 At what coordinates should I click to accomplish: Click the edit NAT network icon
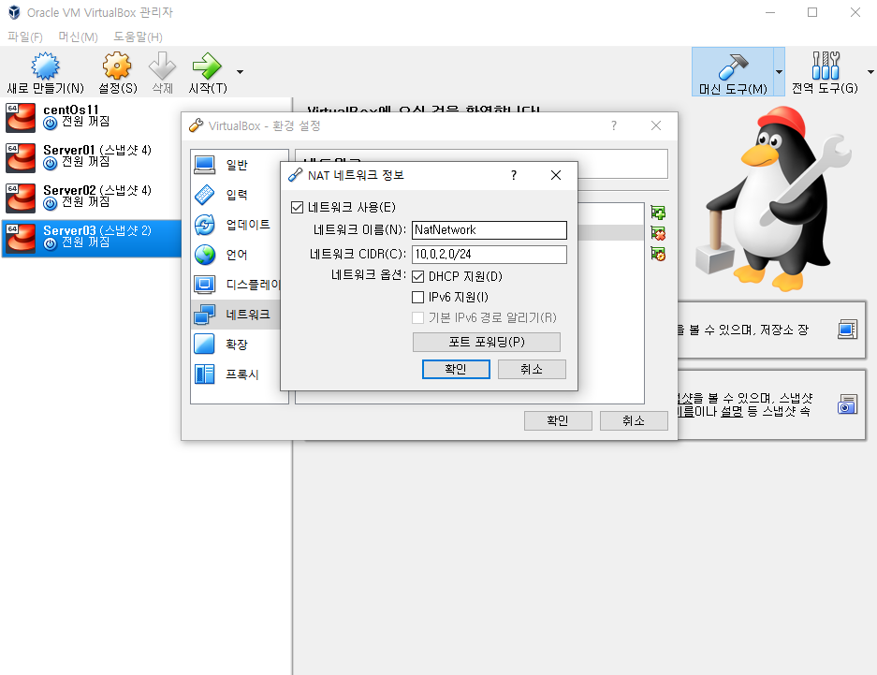click(x=658, y=254)
